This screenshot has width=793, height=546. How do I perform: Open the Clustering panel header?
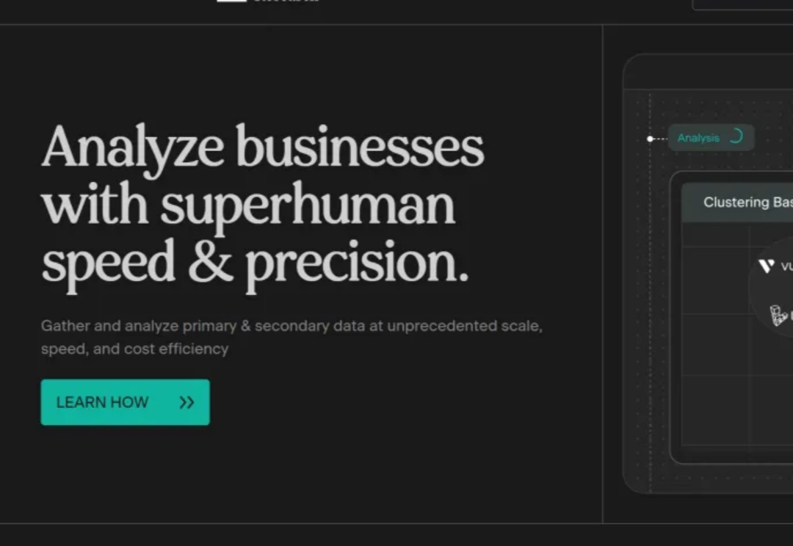point(737,203)
